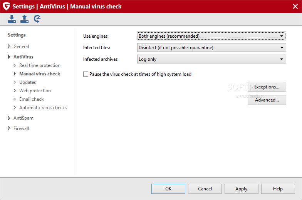Open Help for this dialog

[278, 188]
